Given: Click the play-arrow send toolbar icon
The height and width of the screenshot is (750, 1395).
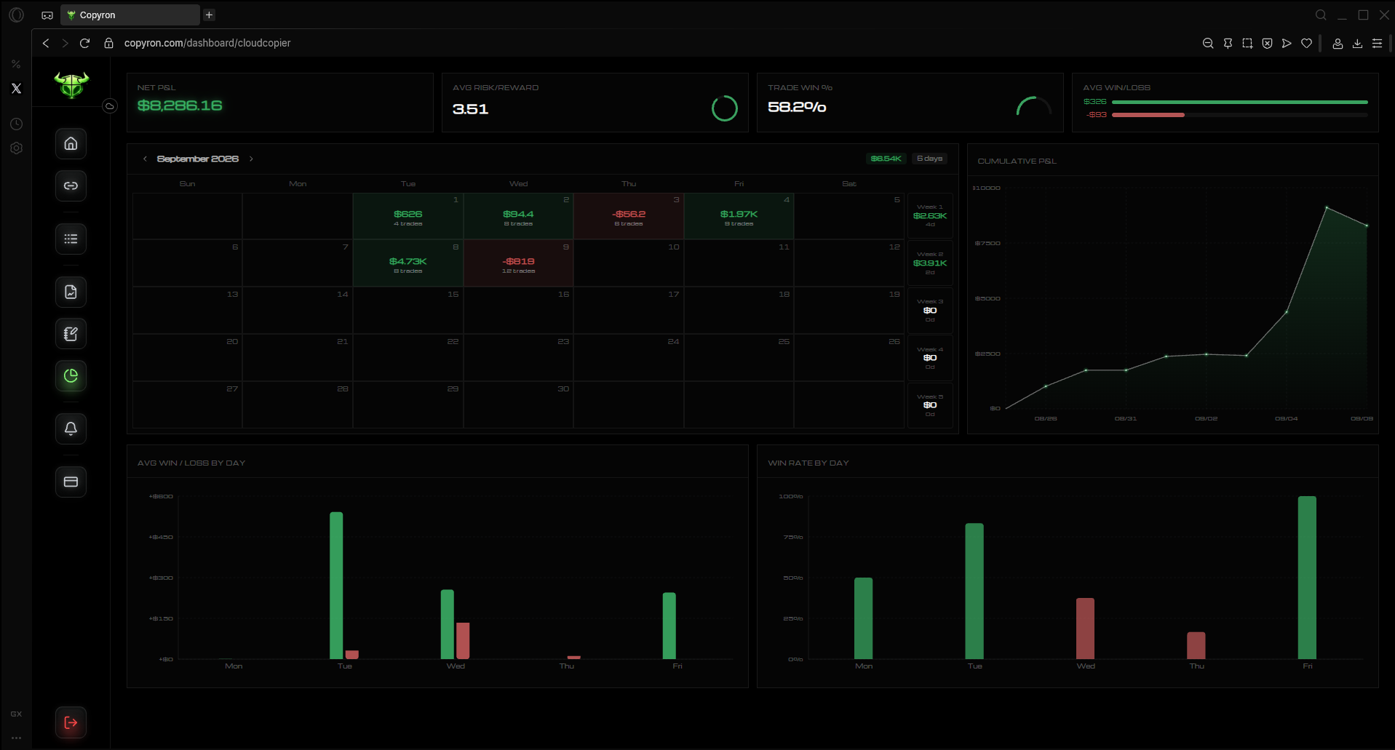Looking at the screenshot, I should pyautogui.click(x=1287, y=43).
